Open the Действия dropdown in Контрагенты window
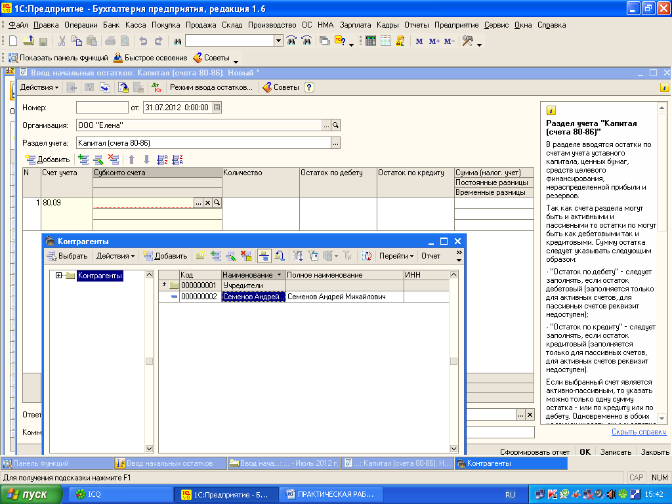The width and height of the screenshot is (672, 504). click(x=115, y=256)
